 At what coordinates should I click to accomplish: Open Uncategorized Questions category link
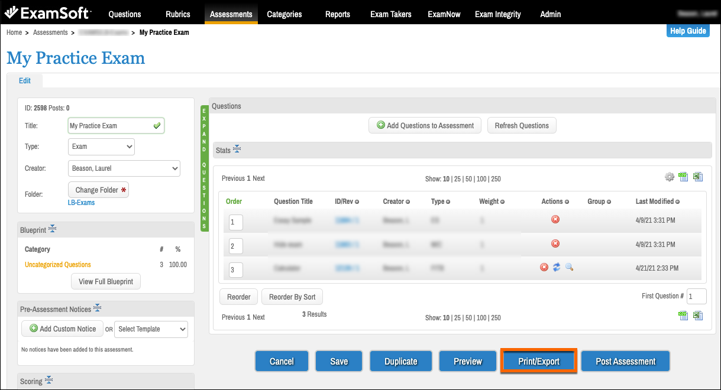pyautogui.click(x=58, y=265)
